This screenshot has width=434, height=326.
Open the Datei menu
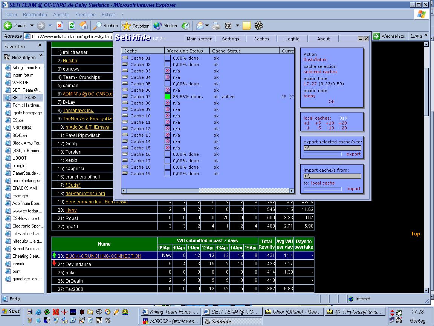pyautogui.click(x=11, y=14)
